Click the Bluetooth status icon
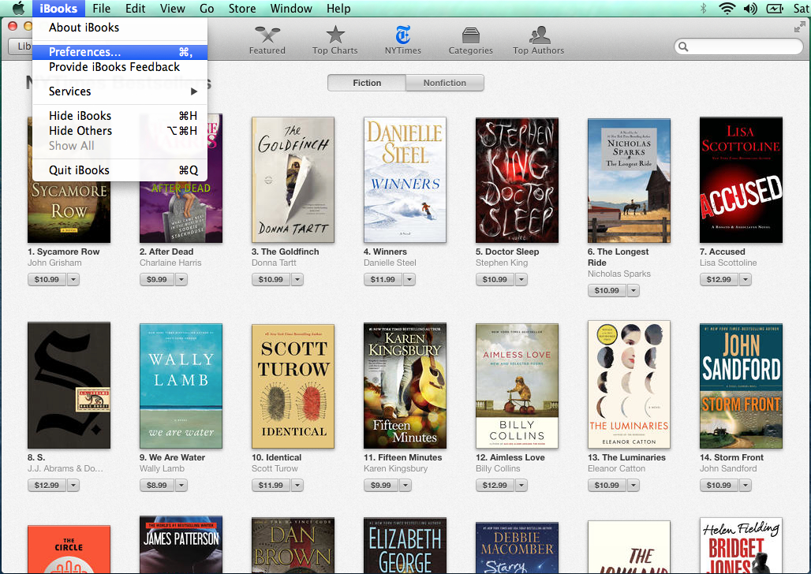Viewport: 811px width, 574px height. click(x=704, y=8)
